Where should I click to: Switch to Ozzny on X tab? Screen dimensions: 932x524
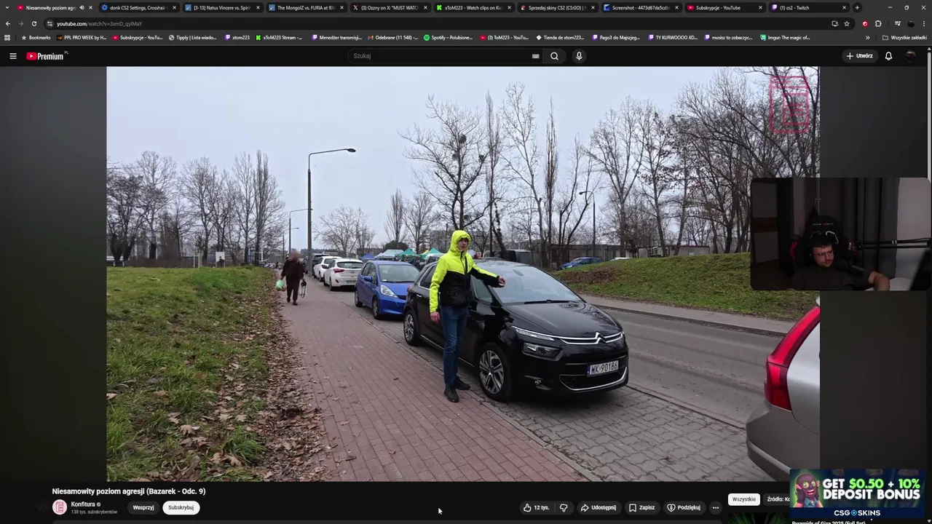point(389,7)
